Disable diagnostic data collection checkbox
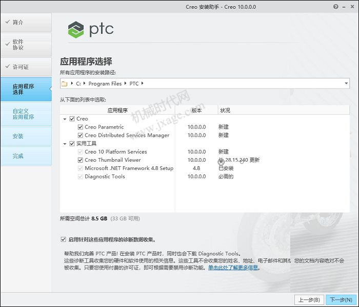Viewport: 359px width, 307px height. pyautogui.click(x=64, y=239)
